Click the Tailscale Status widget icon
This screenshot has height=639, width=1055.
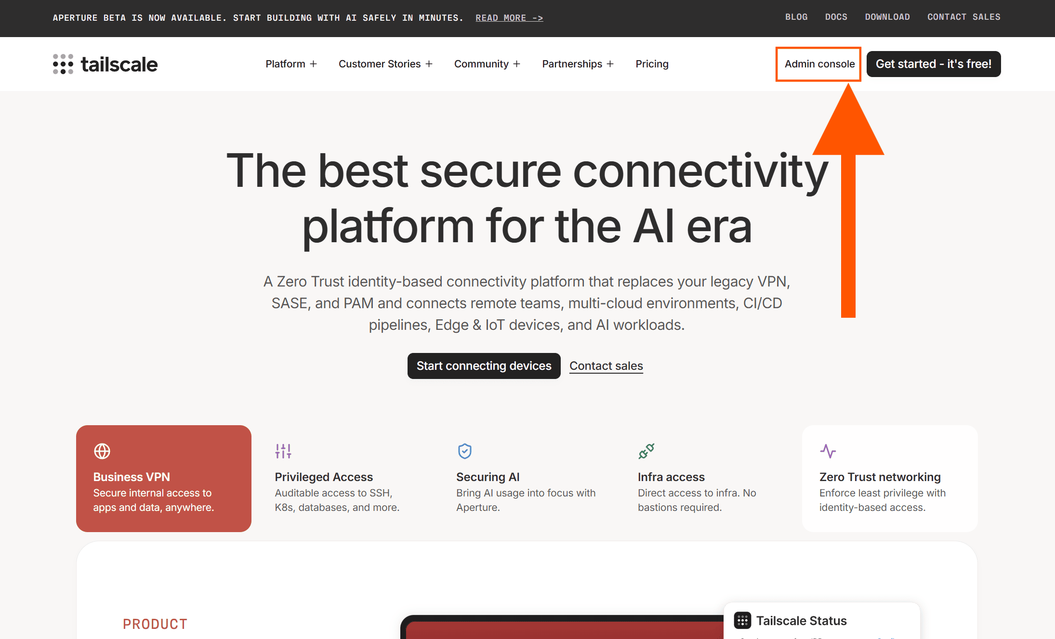[742, 620]
